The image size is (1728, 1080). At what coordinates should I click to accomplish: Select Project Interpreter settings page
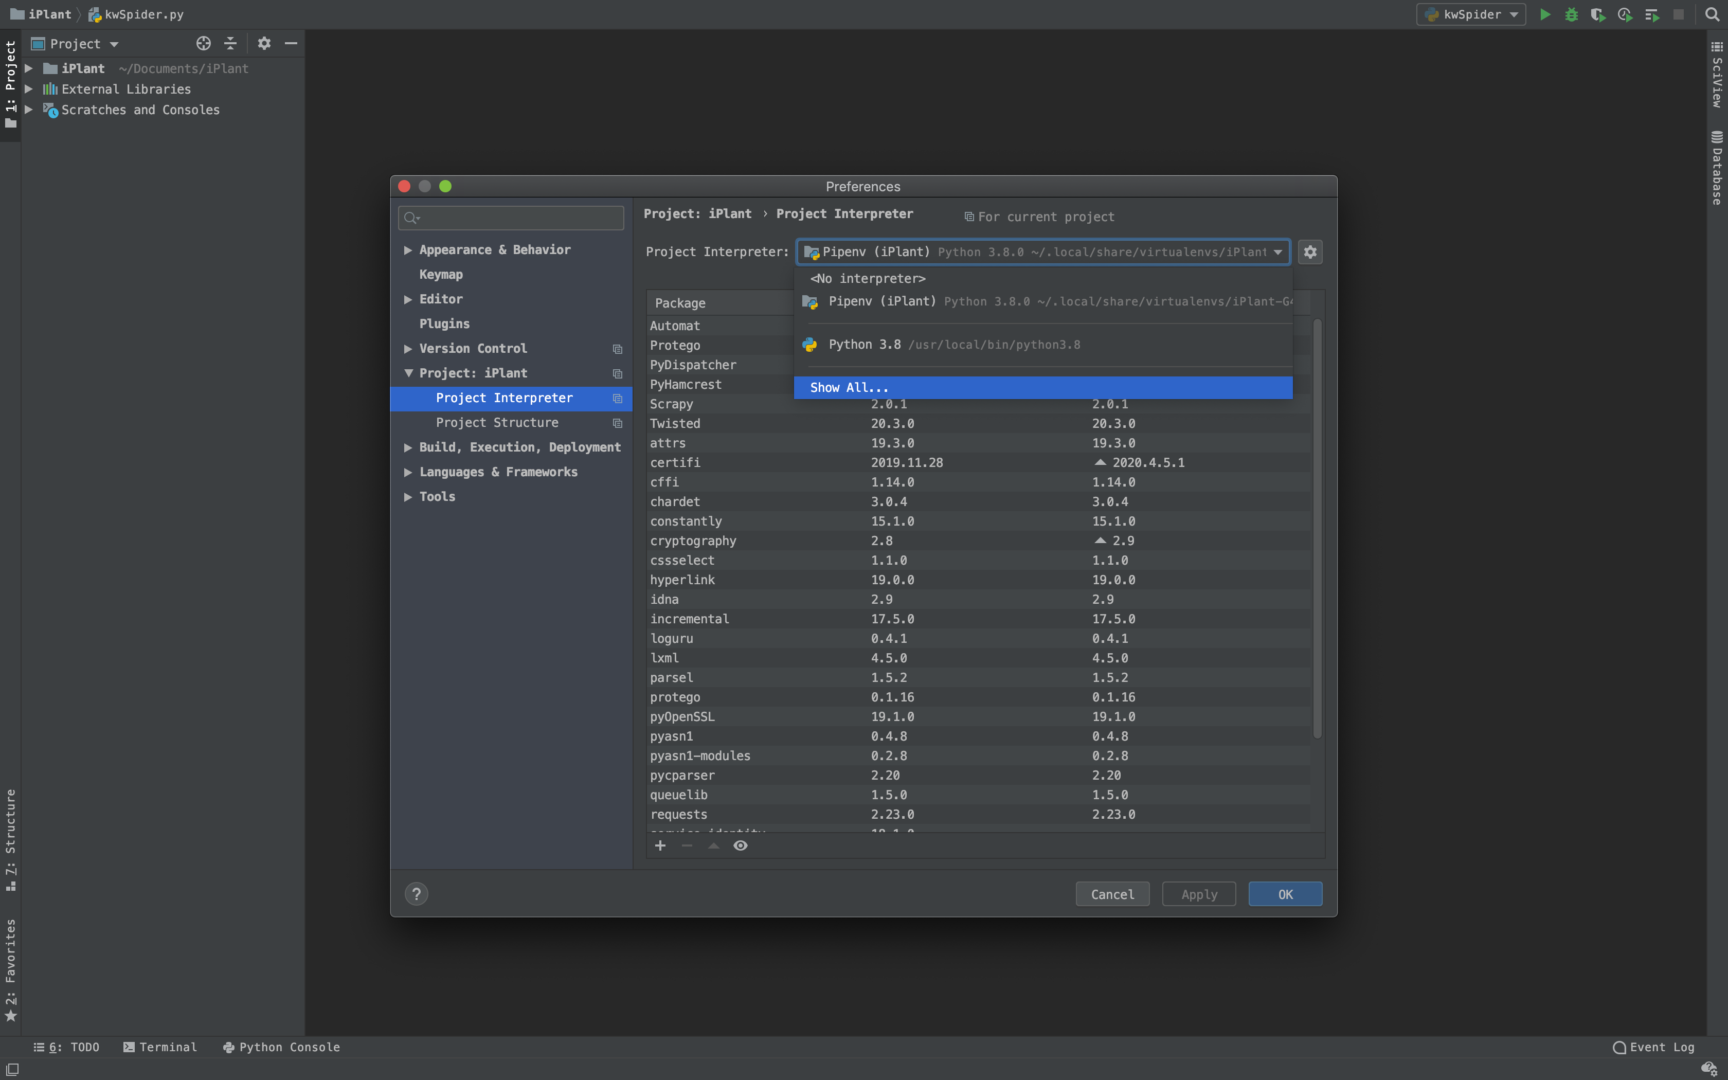click(511, 398)
